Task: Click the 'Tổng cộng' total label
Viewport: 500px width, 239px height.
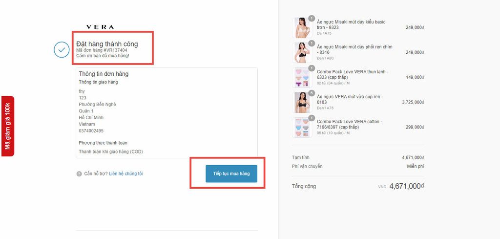Action: (x=304, y=186)
